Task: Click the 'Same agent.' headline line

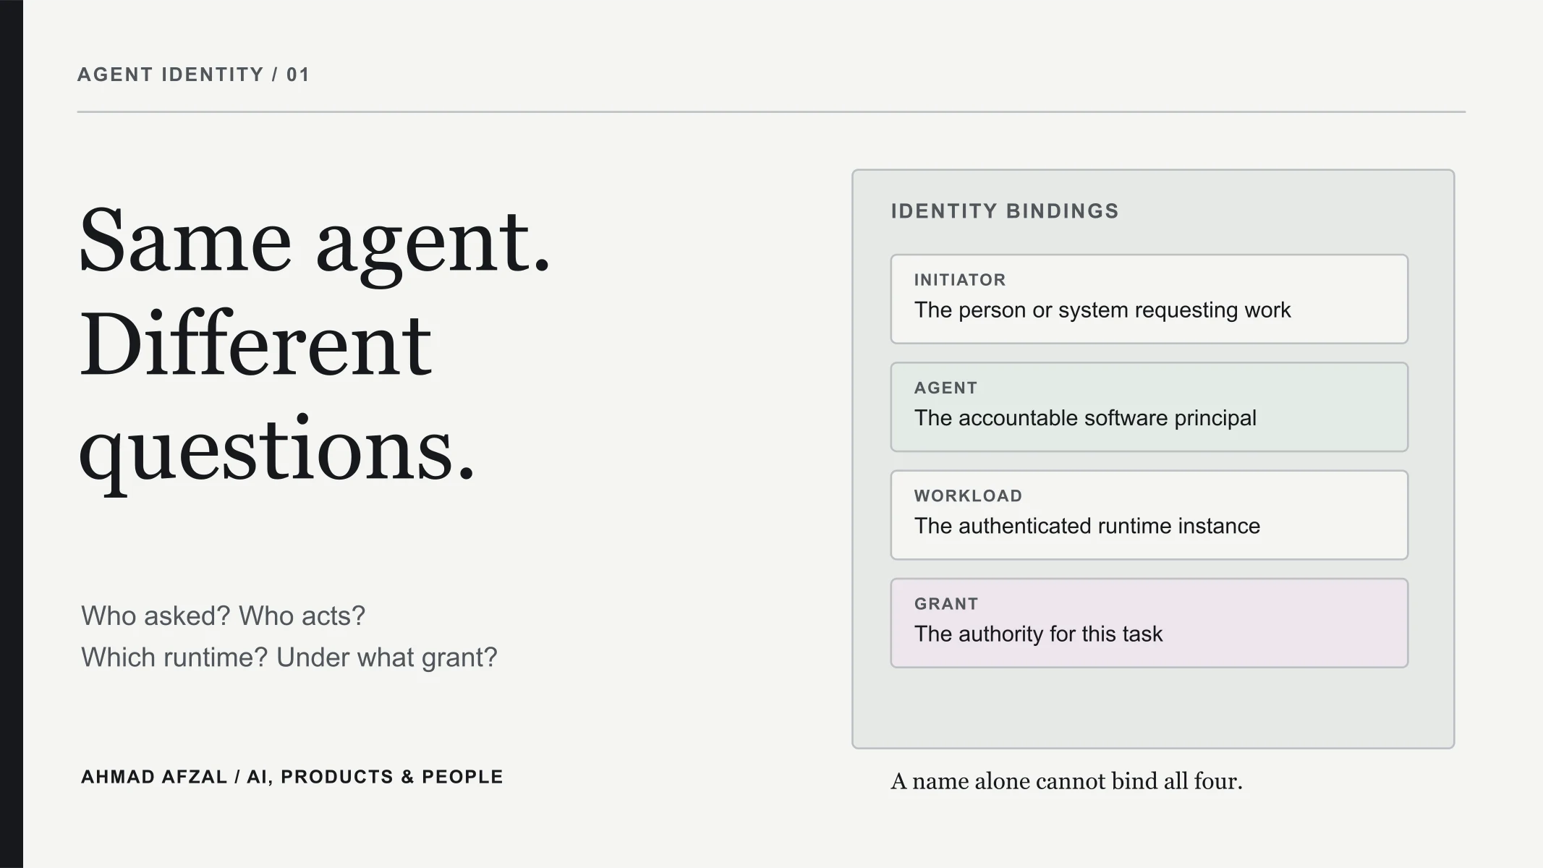Action: [x=315, y=242]
